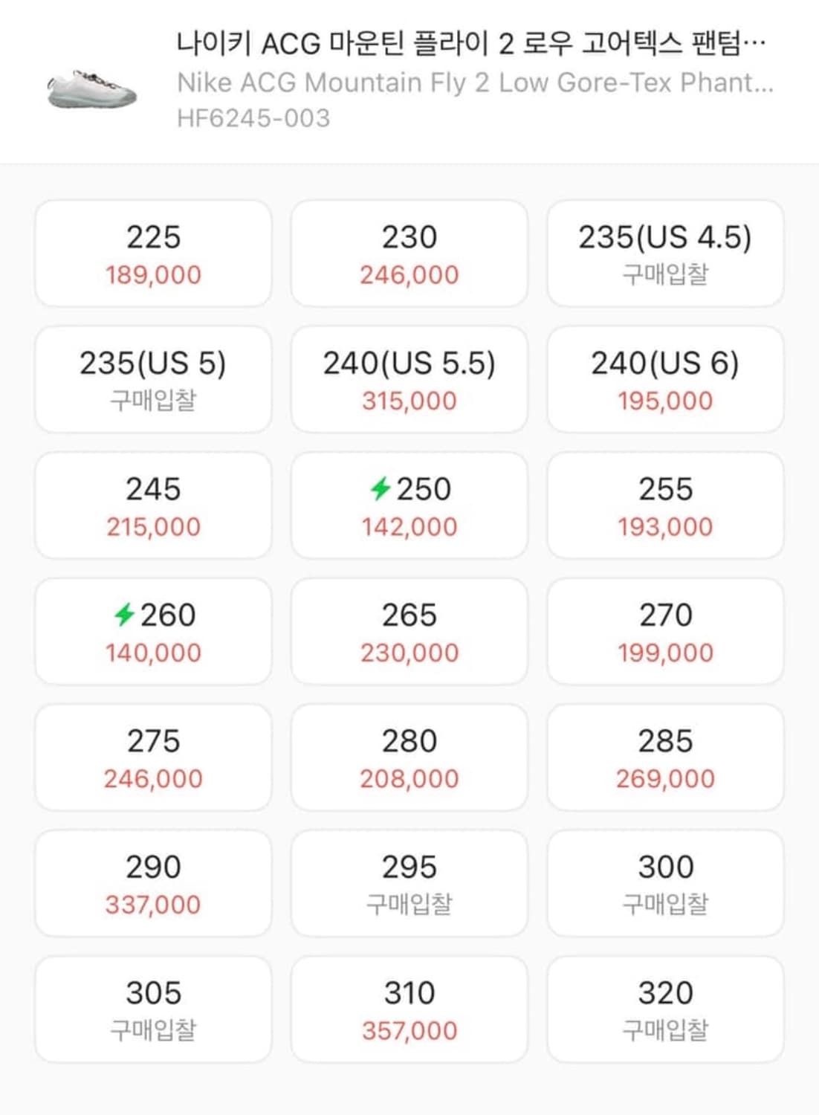The image size is (819, 1115).
Task: Select size 295 purchase bid option
Action: point(409,883)
